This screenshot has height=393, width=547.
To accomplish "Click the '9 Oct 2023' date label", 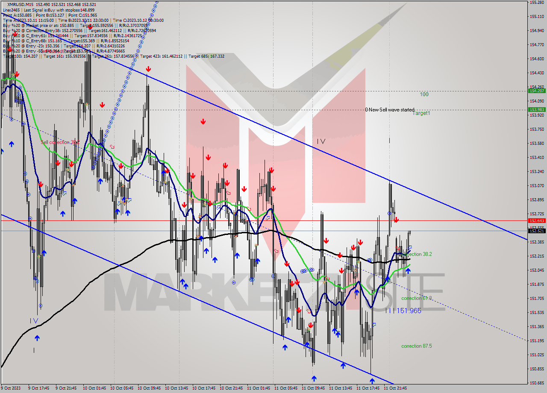I will point(11,388).
